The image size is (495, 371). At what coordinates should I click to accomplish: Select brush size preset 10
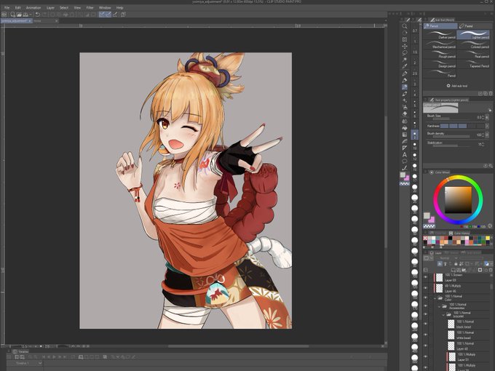415,145
